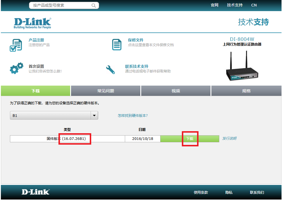
Task: Click the 怎样找到硬件版本? link
Action: click(x=132, y=116)
